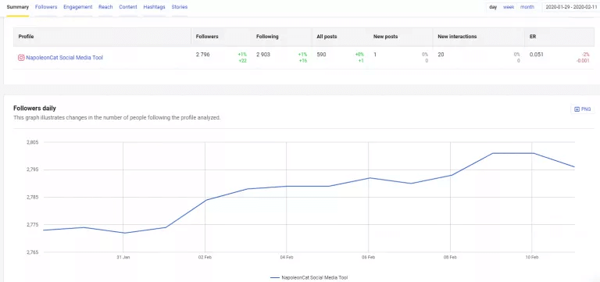600x282 pixels.
Task: Click the 09 Feb peak point on line
Action: point(492,153)
